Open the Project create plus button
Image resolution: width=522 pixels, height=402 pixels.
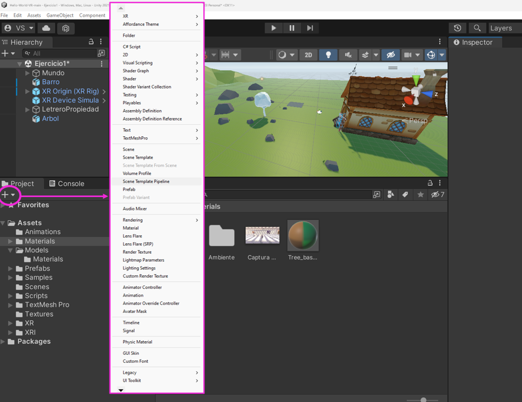pyautogui.click(x=9, y=195)
